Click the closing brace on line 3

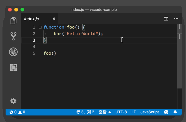pyautogui.click(x=45, y=40)
